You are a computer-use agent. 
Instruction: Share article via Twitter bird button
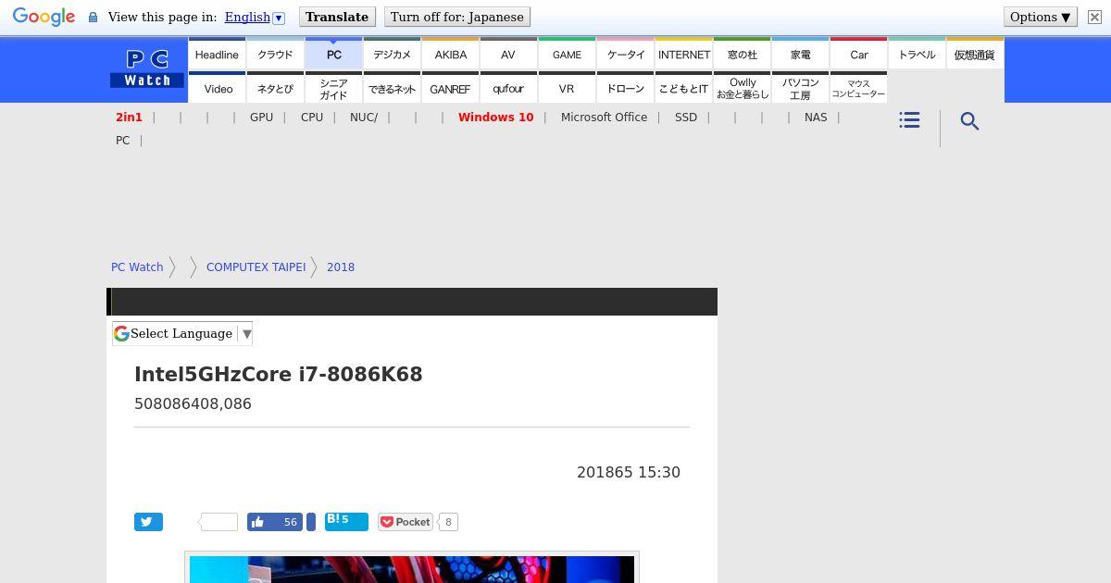coord(148,522)
